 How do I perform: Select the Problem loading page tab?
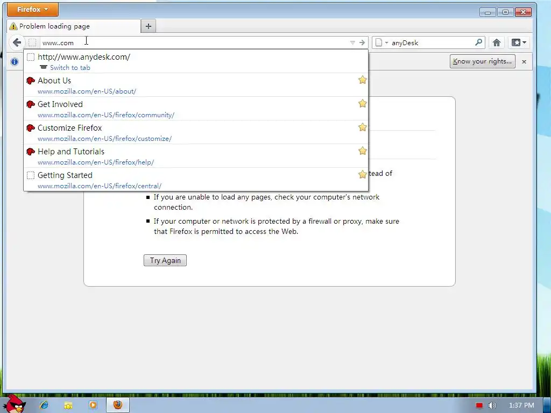tap(74, 26)
